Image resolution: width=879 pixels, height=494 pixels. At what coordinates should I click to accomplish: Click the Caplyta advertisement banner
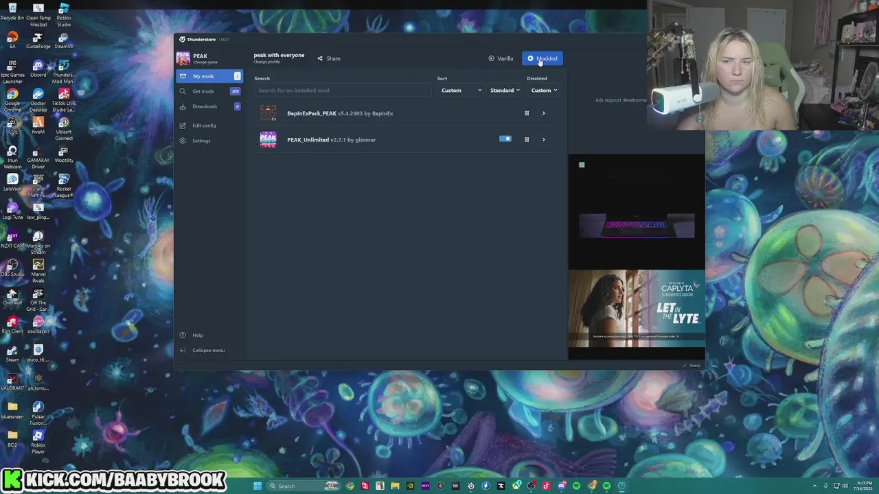pos(637,309)
